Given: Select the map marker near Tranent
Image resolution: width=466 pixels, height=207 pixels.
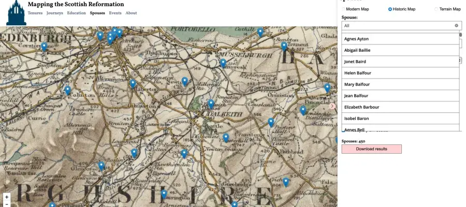Looking at the screenshot, I should click(x=284, y=46).
